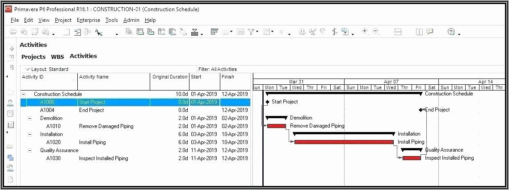Click the speech bubble icon in toolbar
Screen dimensions: 509x190
pyautogui.click(x=430, y=32)
